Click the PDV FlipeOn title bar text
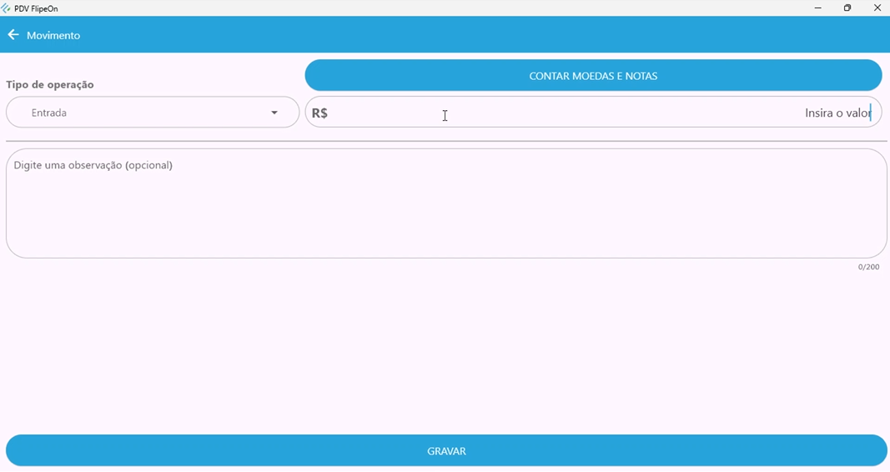890x472 pixels. point(36,8)
